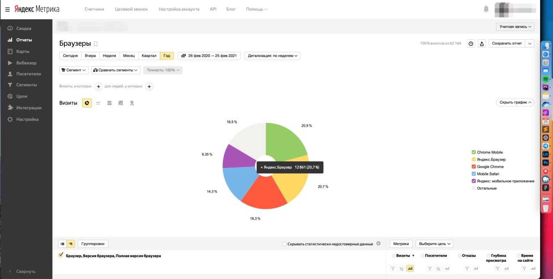Toggle the Браузер, Версия браузера checkbox

[61, 255]
